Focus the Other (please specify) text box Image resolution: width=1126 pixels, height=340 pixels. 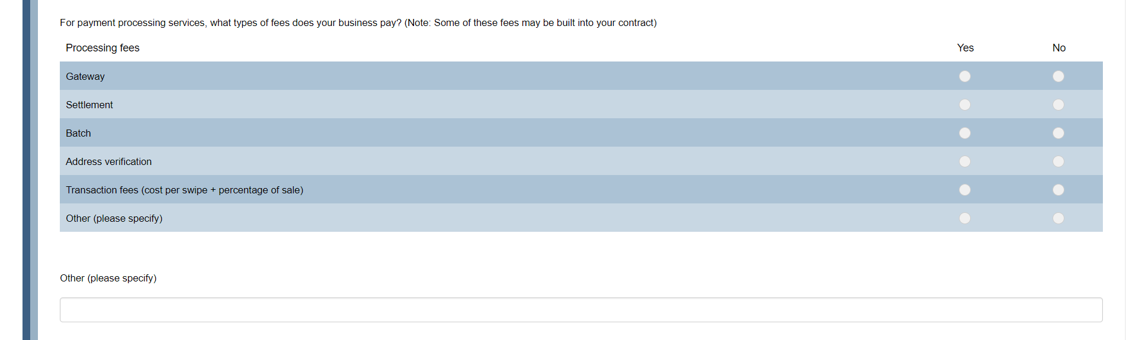click(580, 310)
